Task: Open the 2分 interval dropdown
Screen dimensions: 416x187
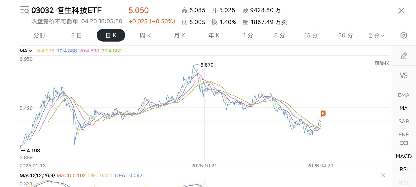Action: 376,35
